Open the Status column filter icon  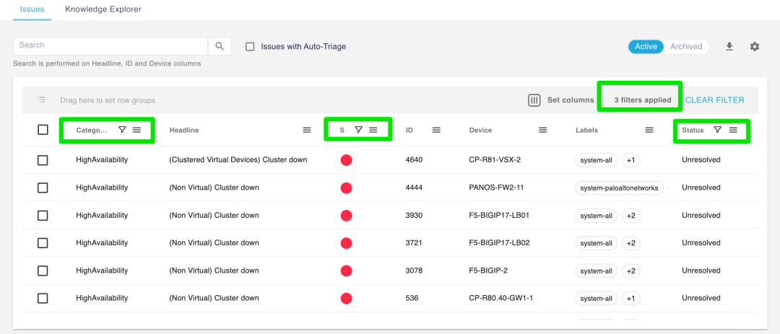coord(717,130)
